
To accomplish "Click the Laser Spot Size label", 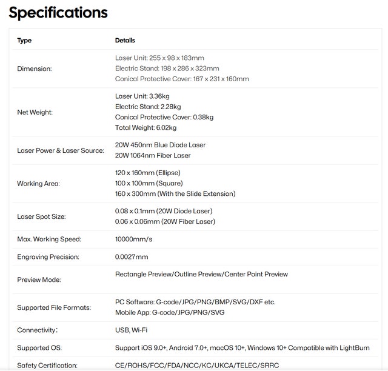I will 41,216.
